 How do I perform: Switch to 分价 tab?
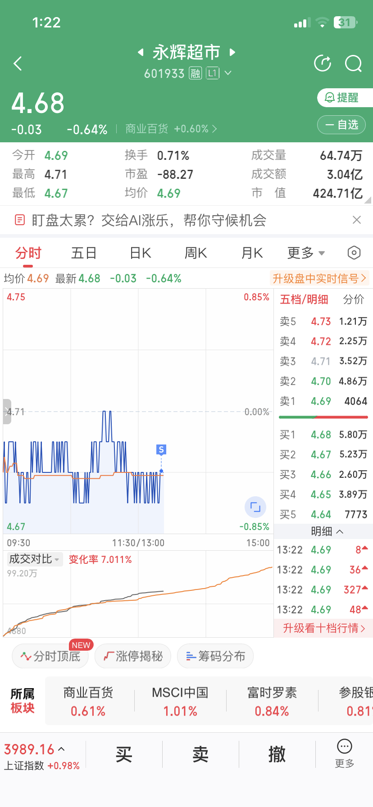(x=354, y=299)
